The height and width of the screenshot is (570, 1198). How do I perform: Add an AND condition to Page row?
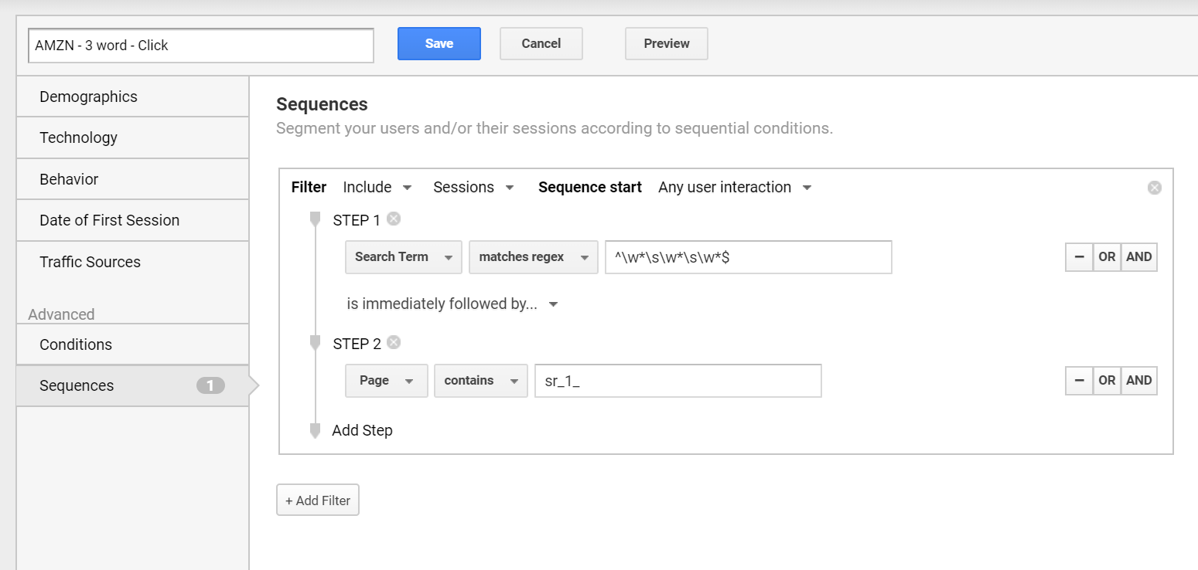[x=1138, y=380]
